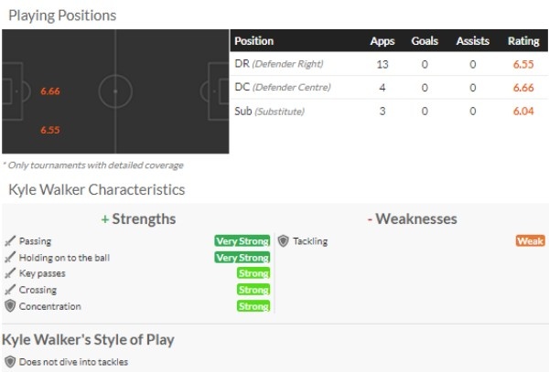Click the 6.66 rating on the pitch map
This screenshot has width=549, height=372.
pyautogui.click(x=50, y=91)
